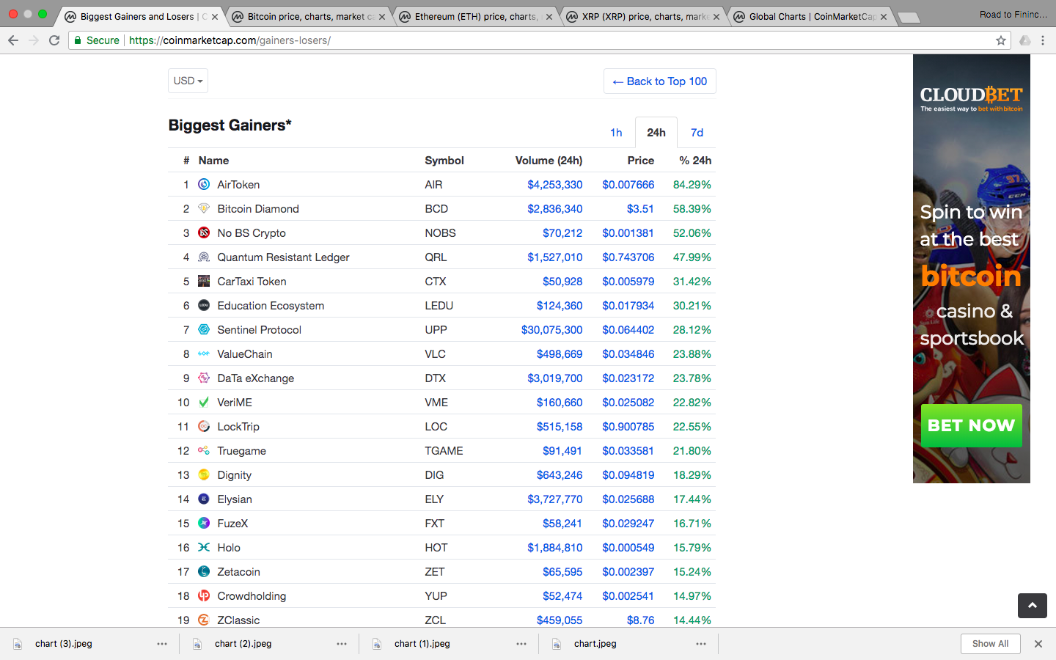Open the ZClassic price $8.76 link
1056x660 pixels.
point(640,620)
